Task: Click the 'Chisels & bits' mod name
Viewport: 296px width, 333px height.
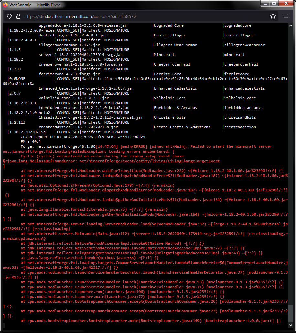Action: click(170, 117)
